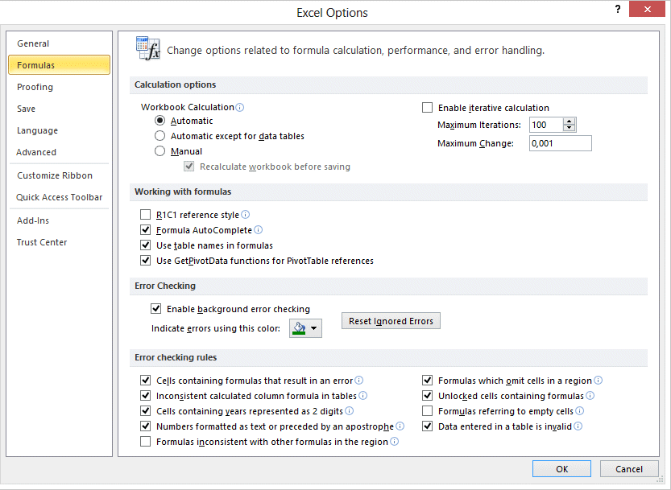Show info icon for numbers formatted as text
Viewport: 671px width, 490px height.
(x=400, y=426)
